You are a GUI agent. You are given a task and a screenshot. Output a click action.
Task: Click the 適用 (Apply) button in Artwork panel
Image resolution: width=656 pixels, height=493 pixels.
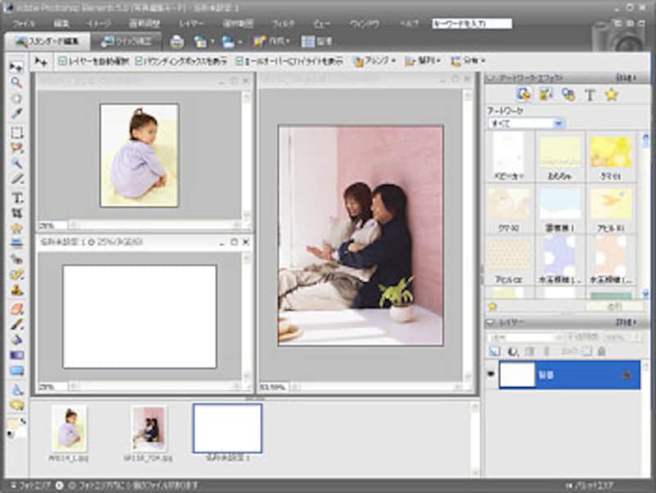[614, 306]
